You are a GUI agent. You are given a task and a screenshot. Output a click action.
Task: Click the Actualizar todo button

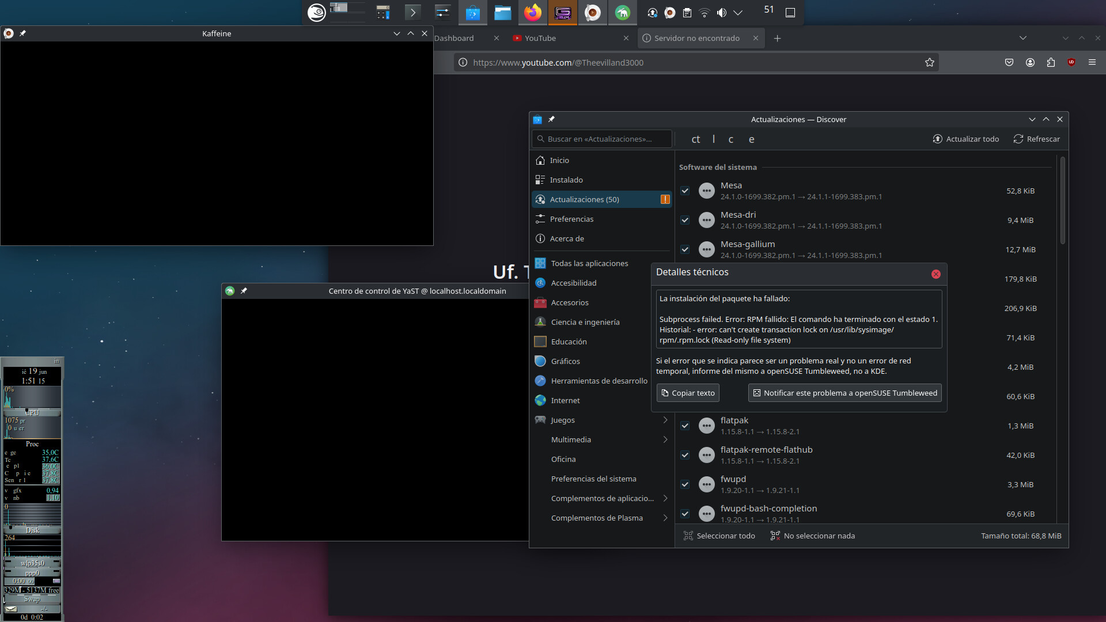966,139
